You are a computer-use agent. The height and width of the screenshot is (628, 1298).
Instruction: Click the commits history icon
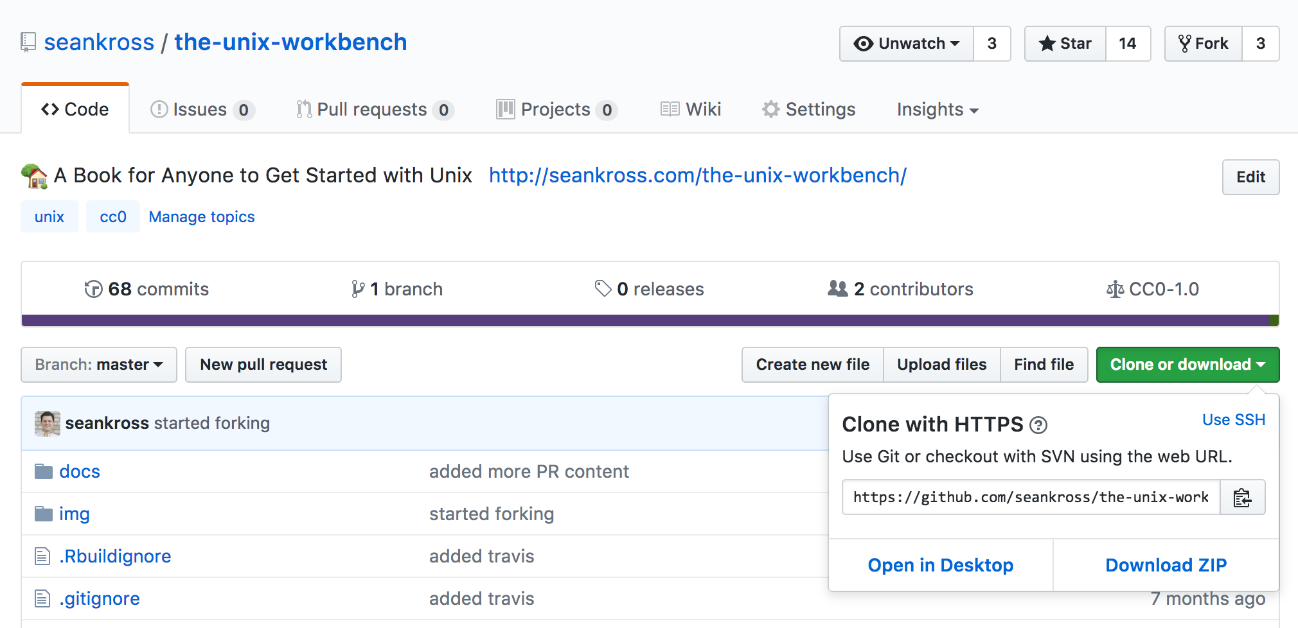(93, 290)
